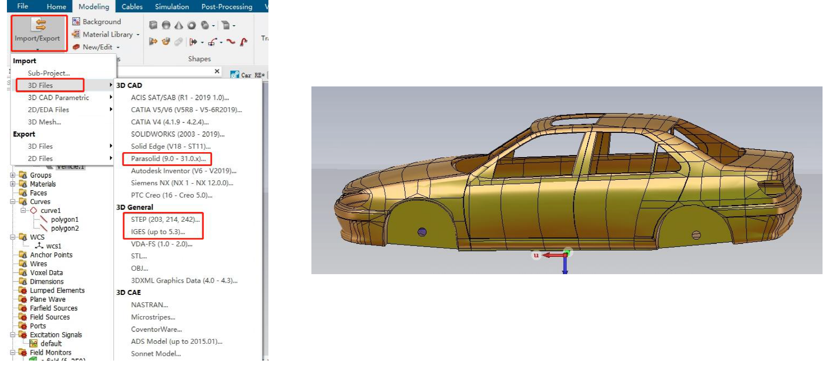
Task: Close the navigation tree search box
Action: point(217,71)
